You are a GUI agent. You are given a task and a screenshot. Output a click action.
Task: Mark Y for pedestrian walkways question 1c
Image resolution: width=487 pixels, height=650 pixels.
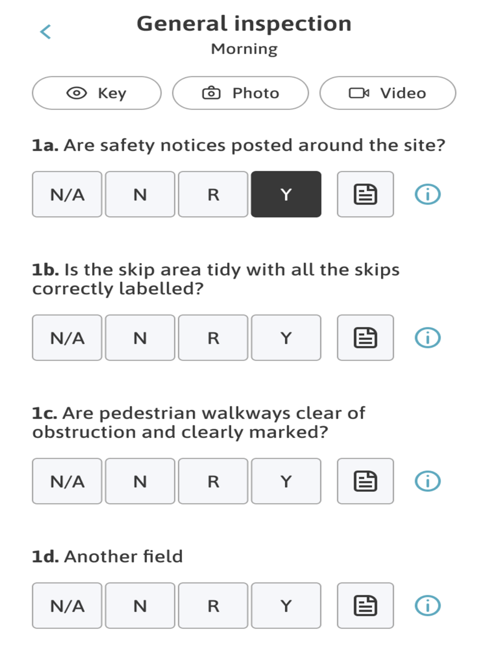286,481
